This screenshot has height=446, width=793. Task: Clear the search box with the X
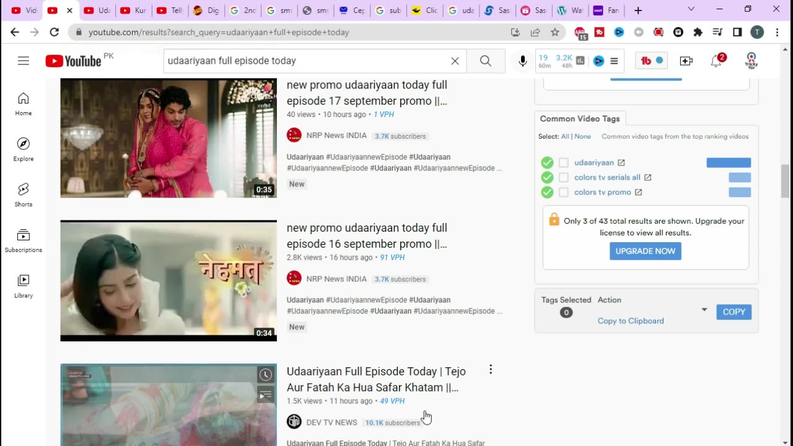click(455, 61)
